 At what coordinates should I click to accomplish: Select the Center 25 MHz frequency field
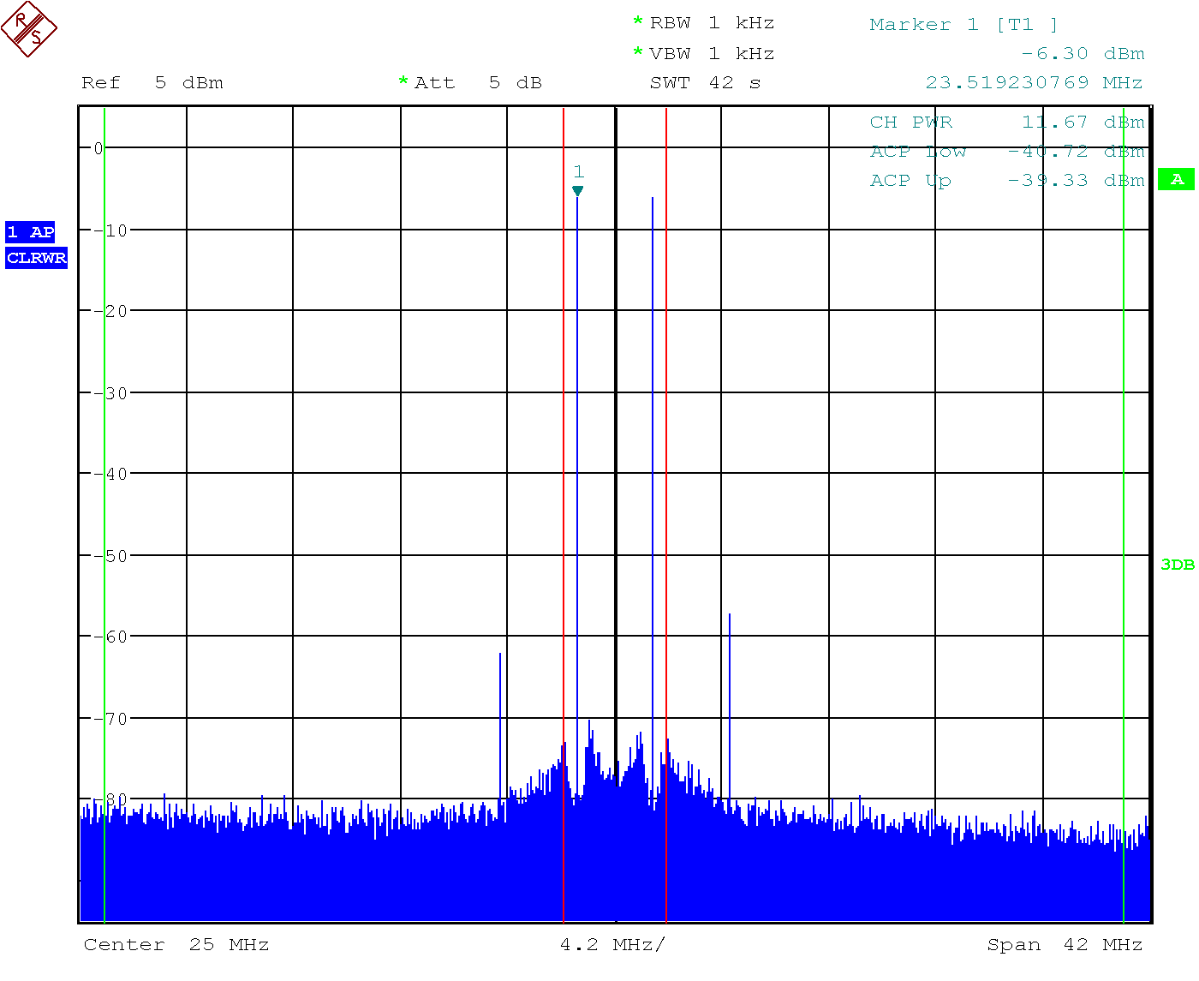[x=176, y=945]
